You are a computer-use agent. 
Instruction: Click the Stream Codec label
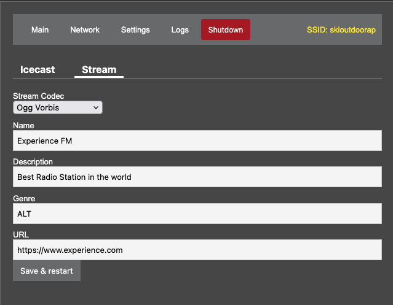pos(39,96)
